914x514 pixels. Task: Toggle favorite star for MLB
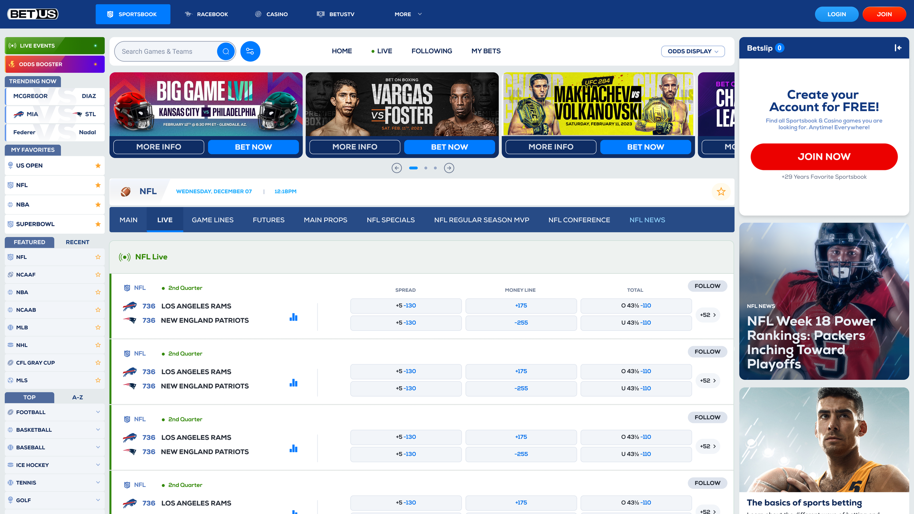point(98,328)
